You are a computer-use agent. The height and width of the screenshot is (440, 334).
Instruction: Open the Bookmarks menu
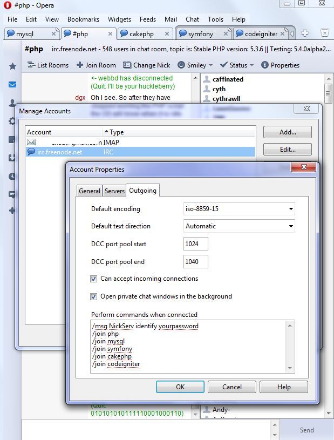click(x=83, y=19)
